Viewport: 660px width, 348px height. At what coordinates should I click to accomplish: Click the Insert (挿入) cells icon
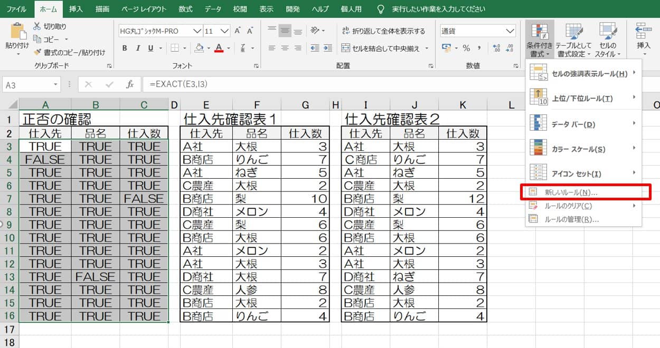[x=643, y=32]
